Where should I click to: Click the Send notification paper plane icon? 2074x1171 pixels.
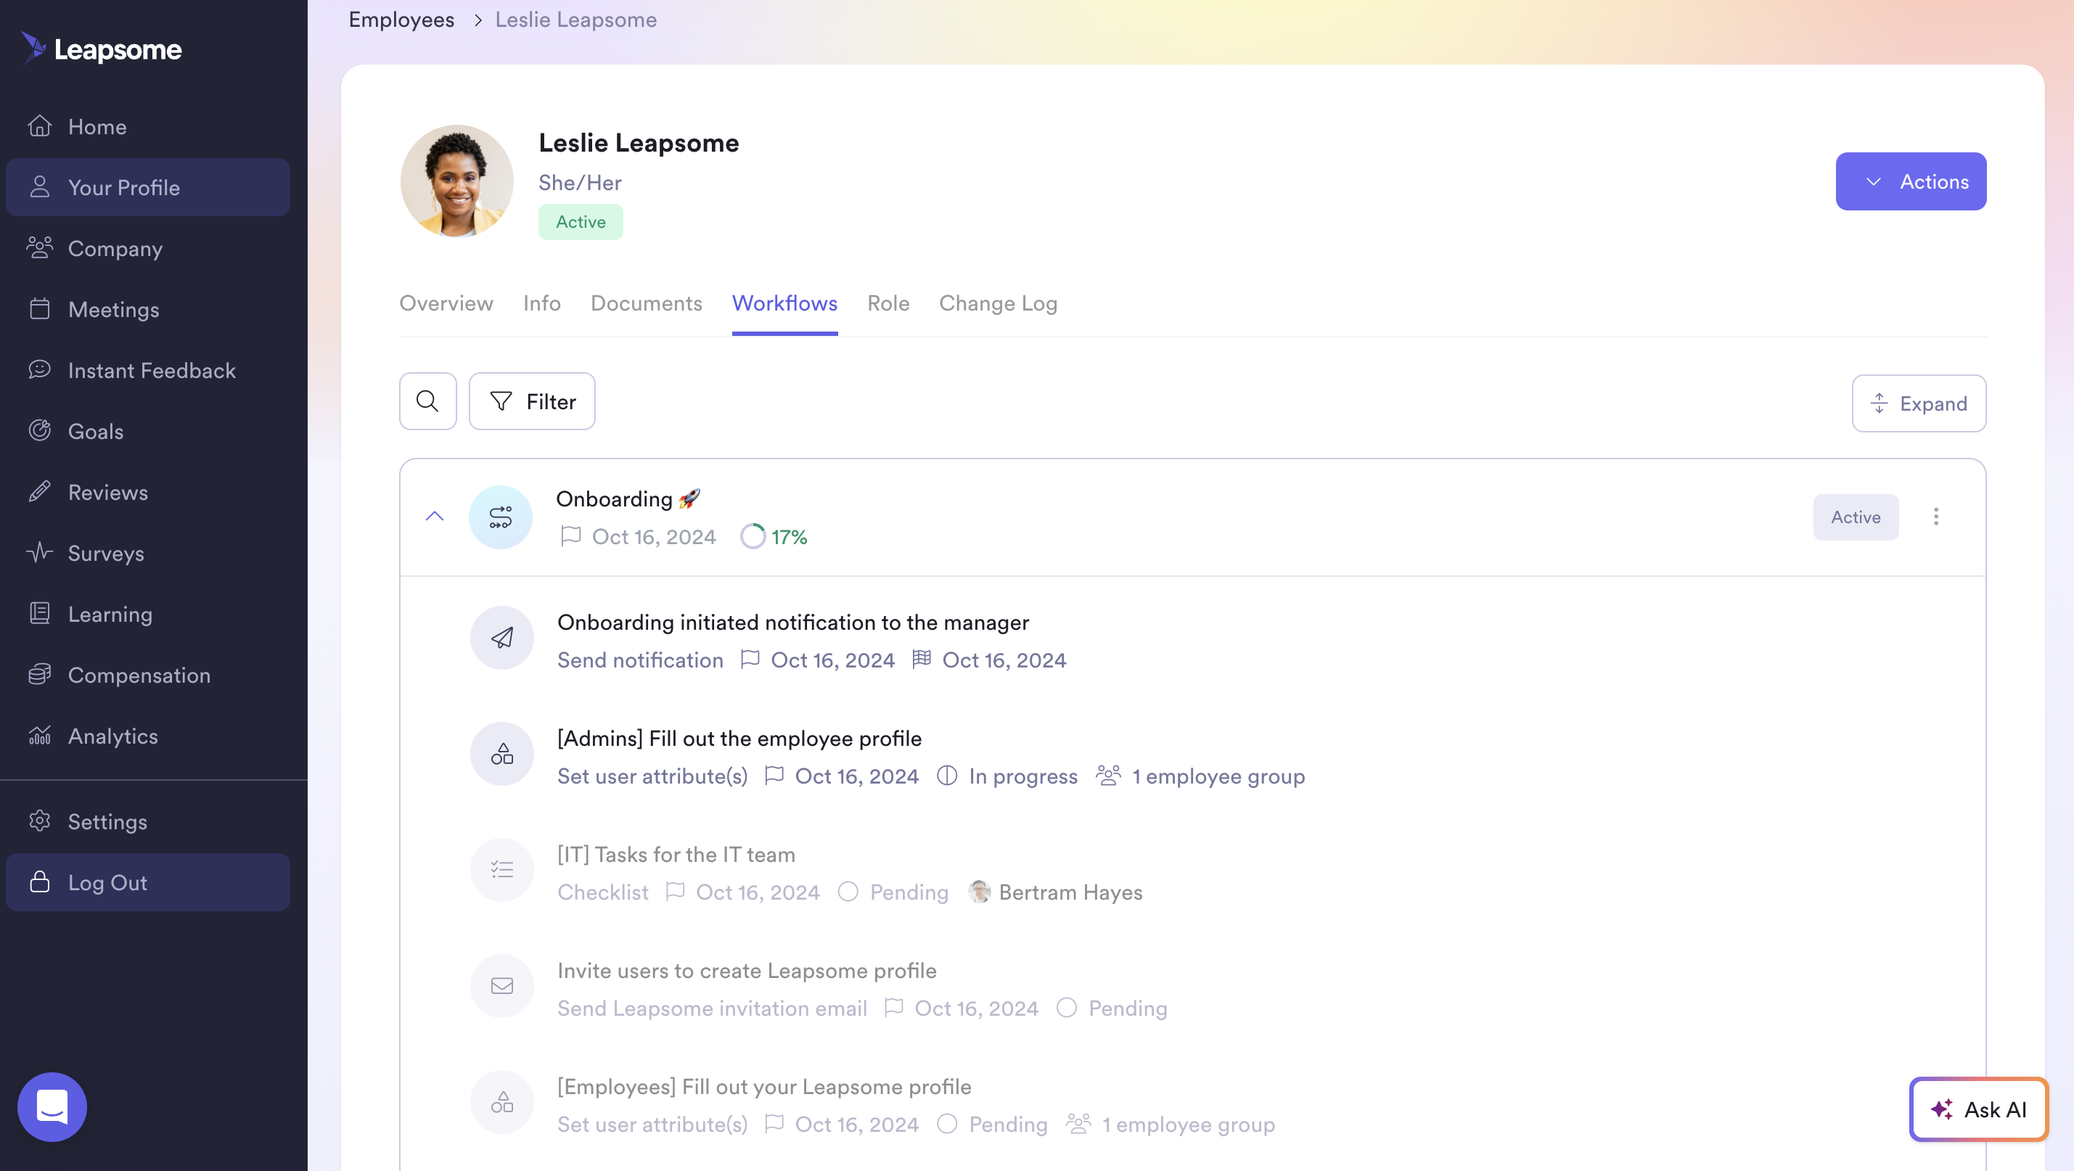pyautogui.click(x=502, y=638)
